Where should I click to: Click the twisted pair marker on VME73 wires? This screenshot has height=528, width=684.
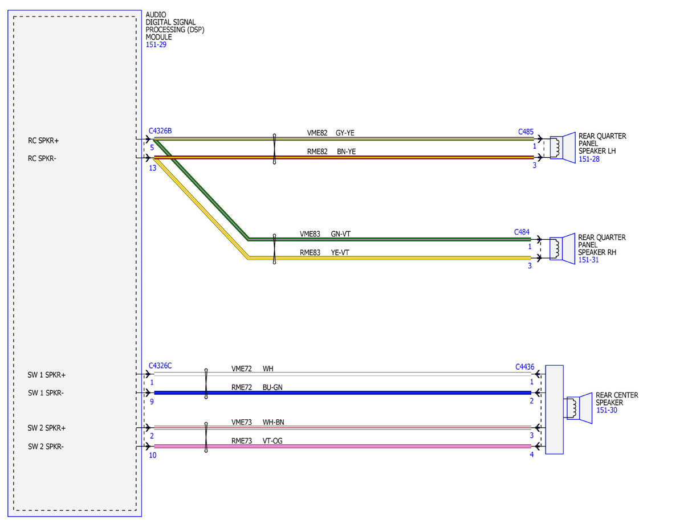pyautogui.click(x=206, y=437)
